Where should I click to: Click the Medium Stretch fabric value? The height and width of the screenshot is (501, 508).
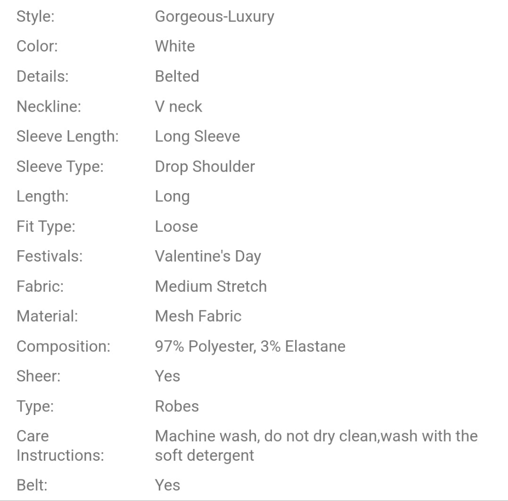(x=211, y=286)
